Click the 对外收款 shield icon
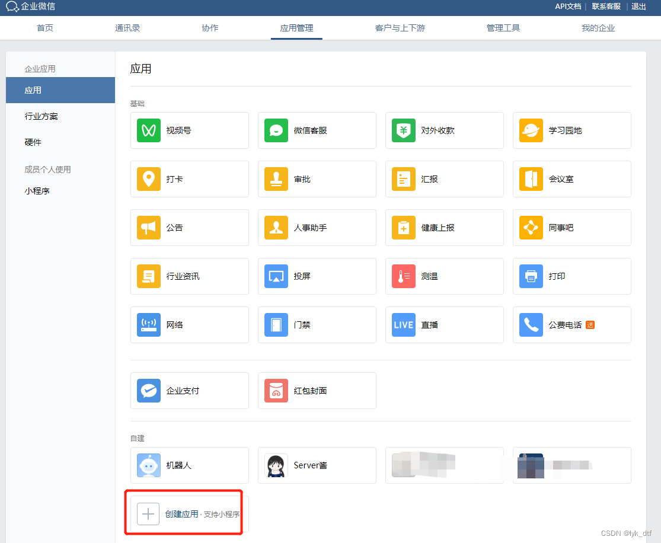Image resolution: width=661 pixels, height=543 pixels. click(x=404, y=130)
